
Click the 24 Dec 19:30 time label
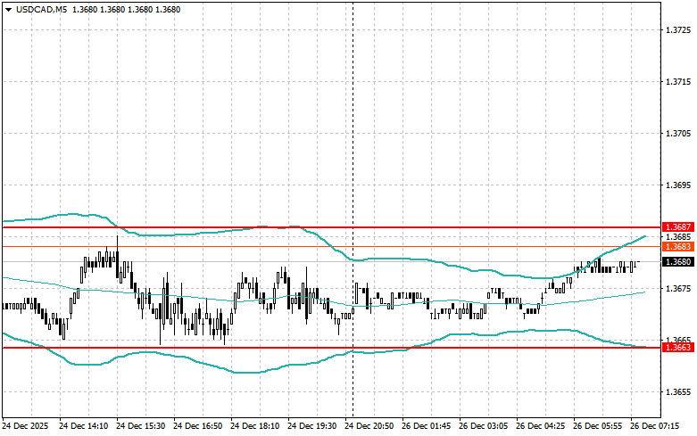[311, 426]
